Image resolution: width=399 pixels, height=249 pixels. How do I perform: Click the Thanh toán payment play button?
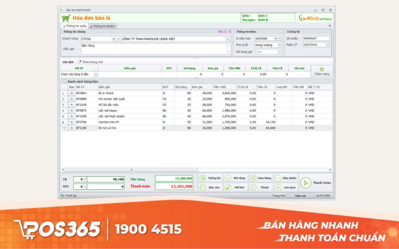[316, 183]
